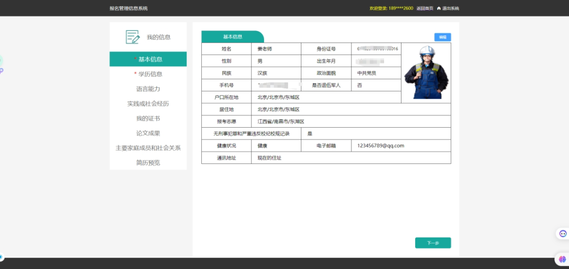Image resolution: width=569 pixels, height=269 pixels.
Task: Open 论文成果 section
Action: 148,133
